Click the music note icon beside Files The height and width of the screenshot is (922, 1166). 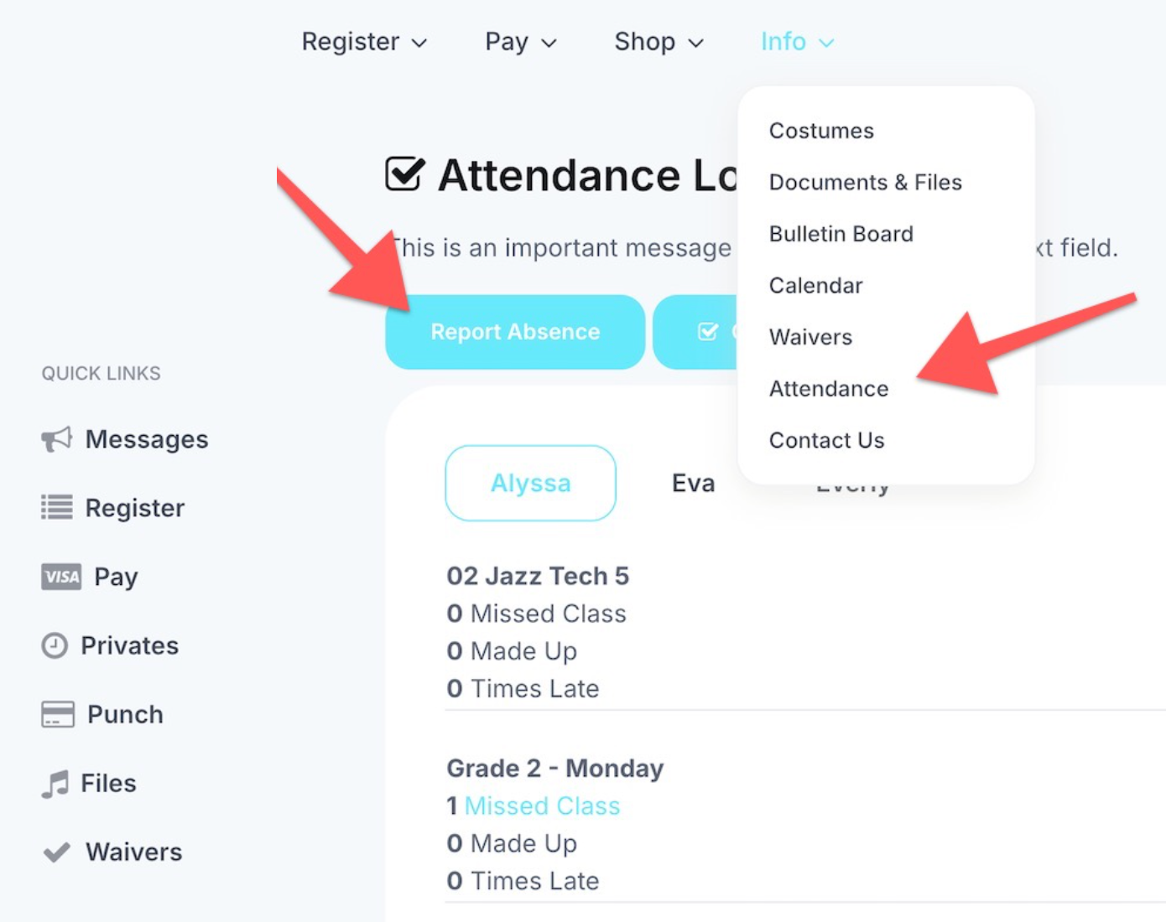point(55,784)
